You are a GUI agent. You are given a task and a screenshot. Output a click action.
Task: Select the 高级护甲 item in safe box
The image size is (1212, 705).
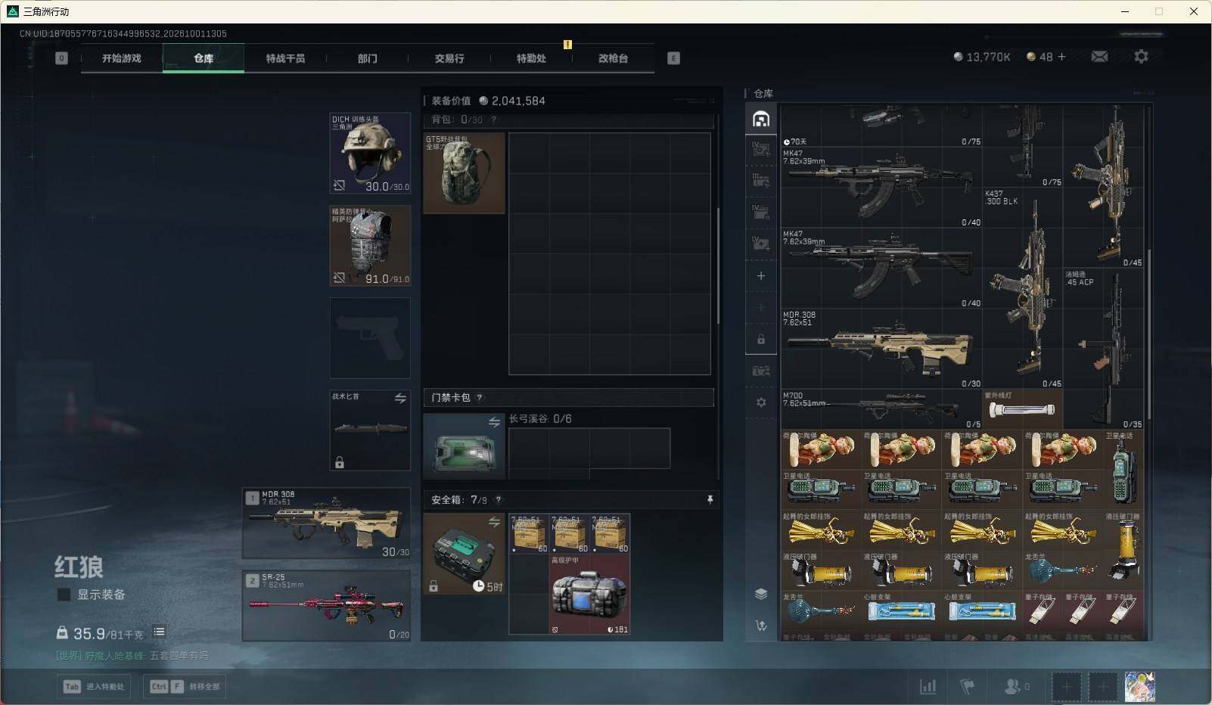point(589,595)
